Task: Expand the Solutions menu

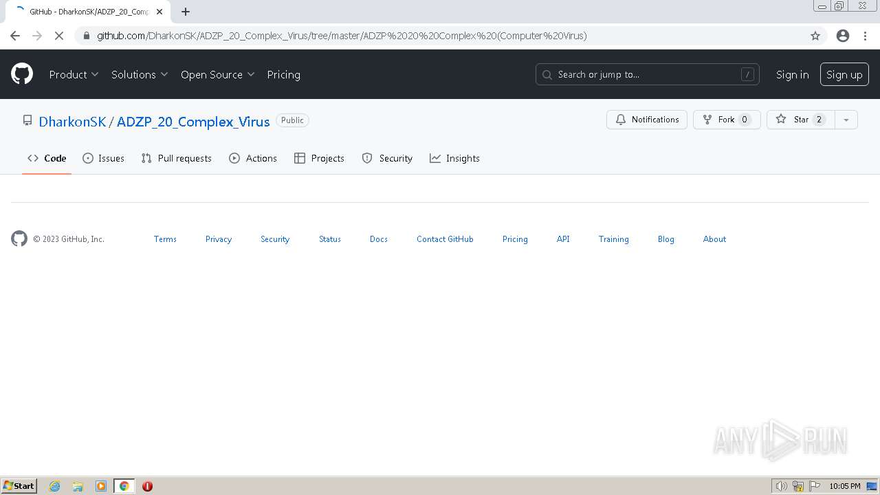Action: point(140,74)
